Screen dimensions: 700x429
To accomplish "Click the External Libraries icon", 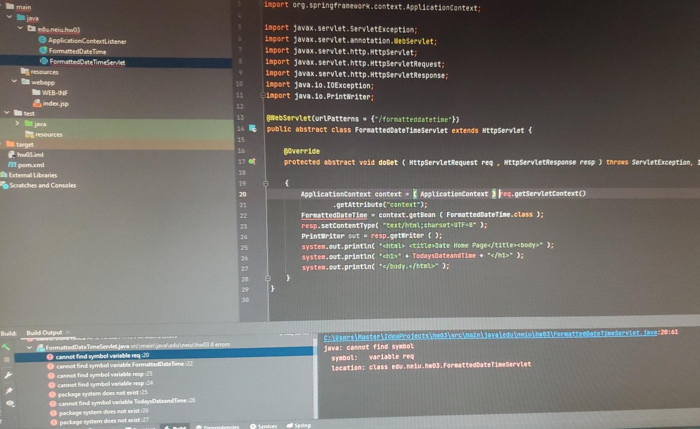I will [x=4, y=175].
